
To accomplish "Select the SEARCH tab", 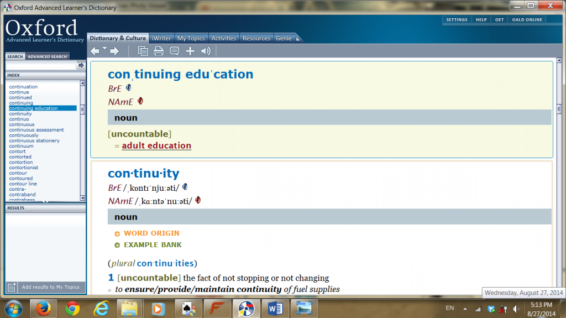I will (15, 56).
